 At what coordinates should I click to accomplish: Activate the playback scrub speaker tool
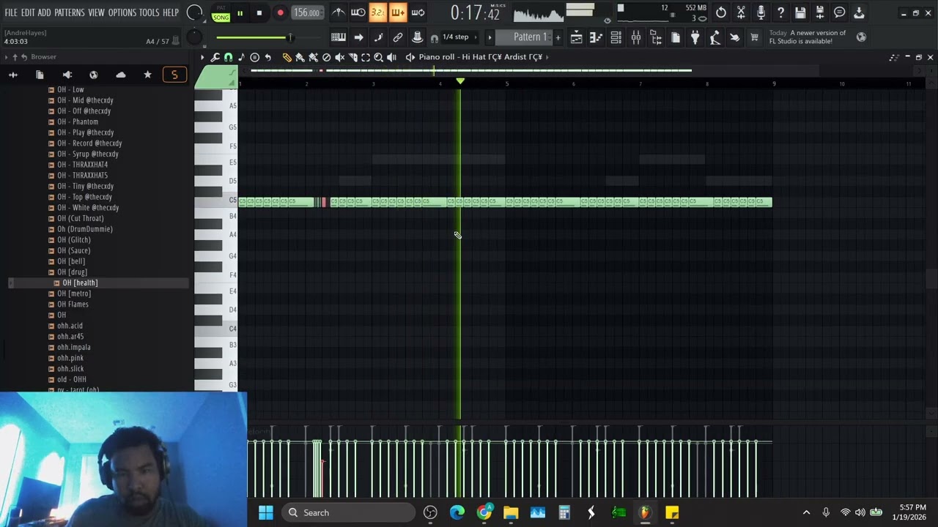pos(392,57)
